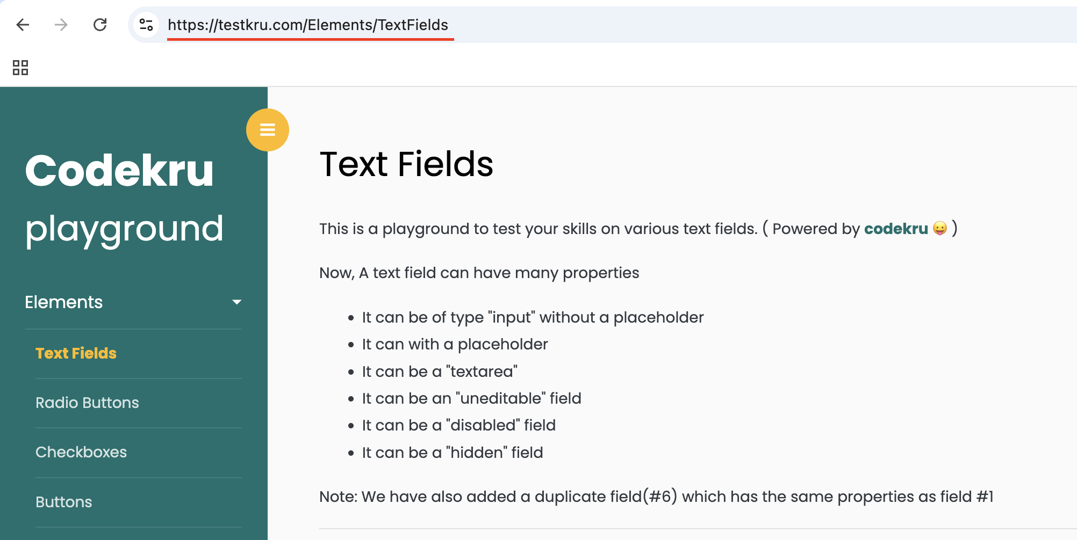The image size is (1077, 540).
Task: Click the grid icon below the back button
Action: [20, 68]
